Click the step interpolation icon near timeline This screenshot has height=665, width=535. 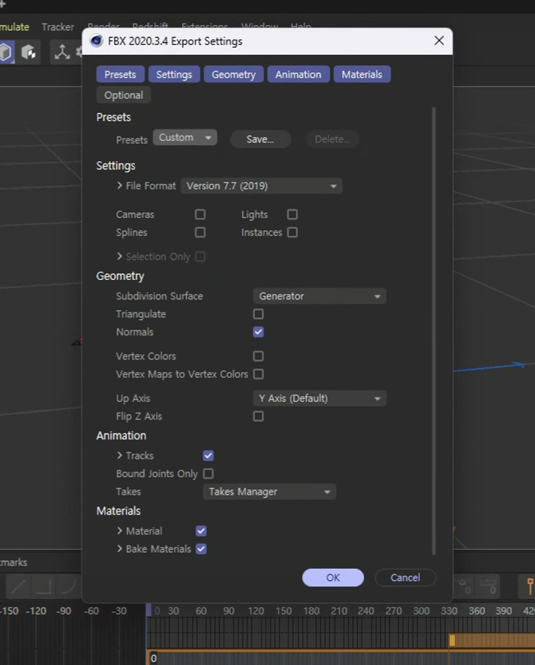(43, 586)
